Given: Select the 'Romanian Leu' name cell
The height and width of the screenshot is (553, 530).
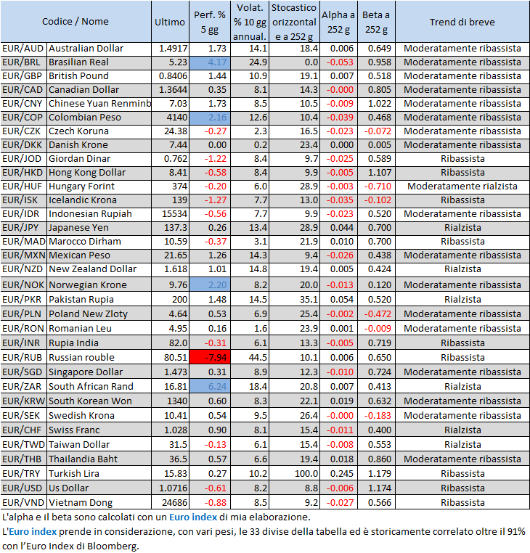Looking at the screenshot, I should 99,328.
